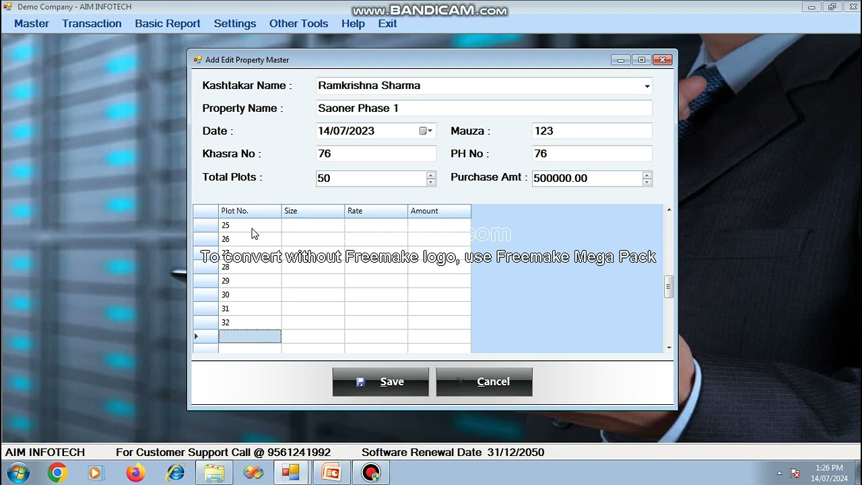862x485 pixels.
Task: Open the Basic Report menu
Action: click(168, 24)
